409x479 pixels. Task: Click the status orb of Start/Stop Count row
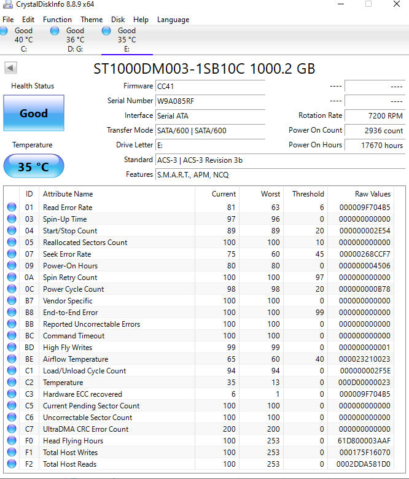pos(12,230)
